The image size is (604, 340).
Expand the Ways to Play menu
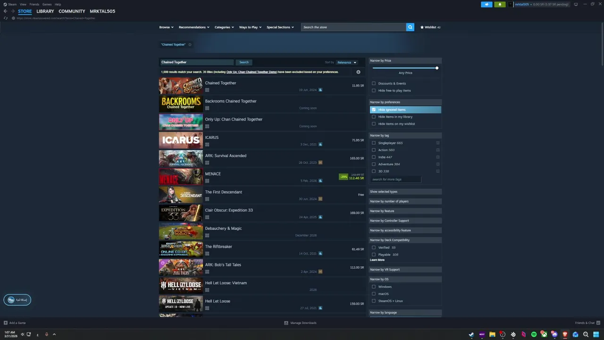250,27
